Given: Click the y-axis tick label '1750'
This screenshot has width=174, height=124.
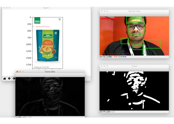Looking at the screenshot, I should [x=29, y=65].
